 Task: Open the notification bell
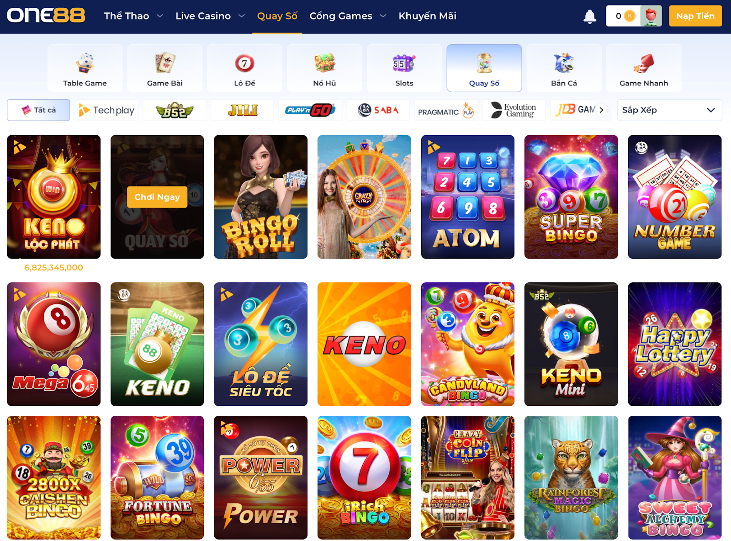pos(590,16)
